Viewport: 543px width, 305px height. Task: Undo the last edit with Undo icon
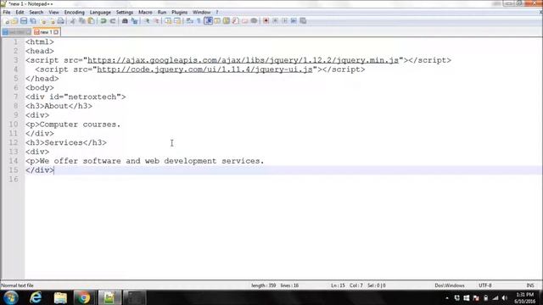(104, 21)
